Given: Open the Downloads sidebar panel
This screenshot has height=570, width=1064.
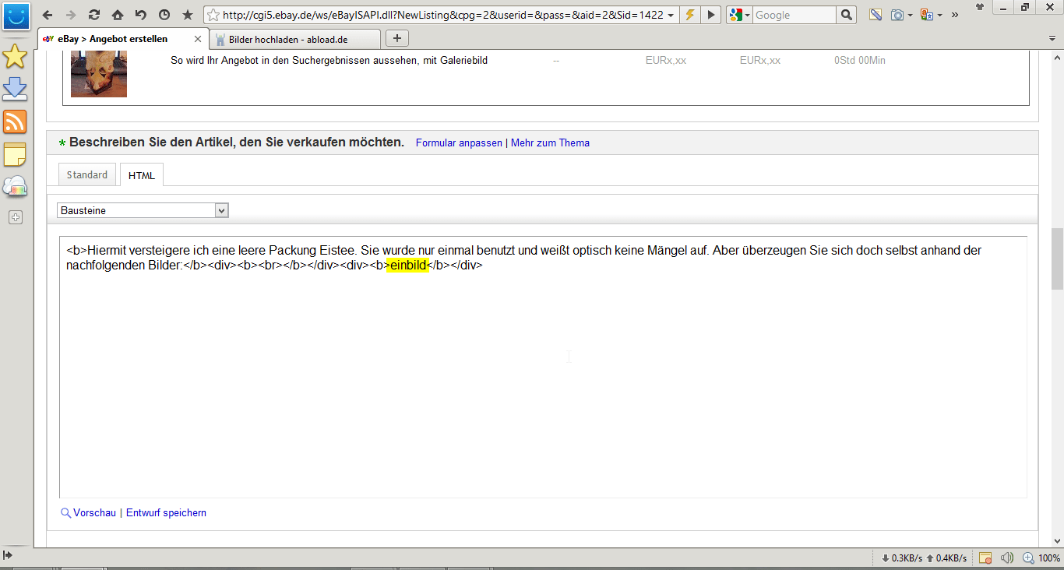Looking at the screenshot, I should [15, 89].
